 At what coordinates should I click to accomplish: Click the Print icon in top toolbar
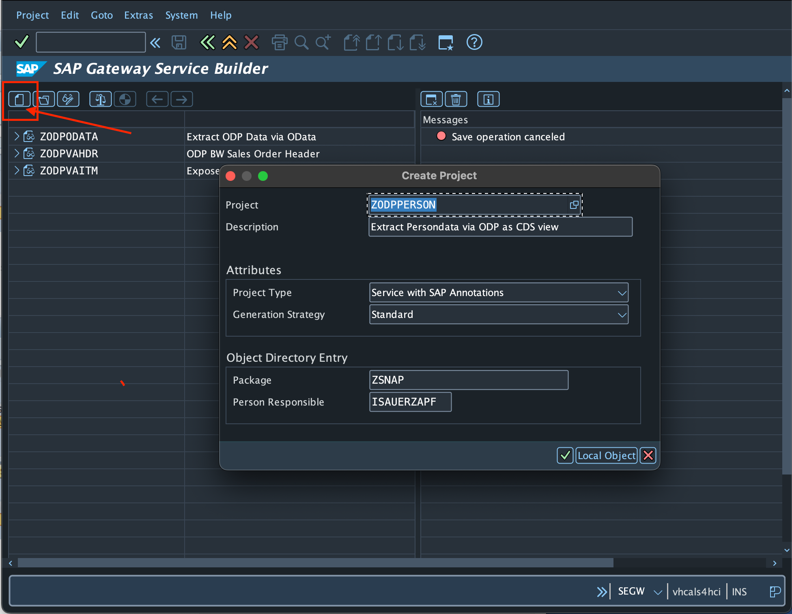coord(279,42)
